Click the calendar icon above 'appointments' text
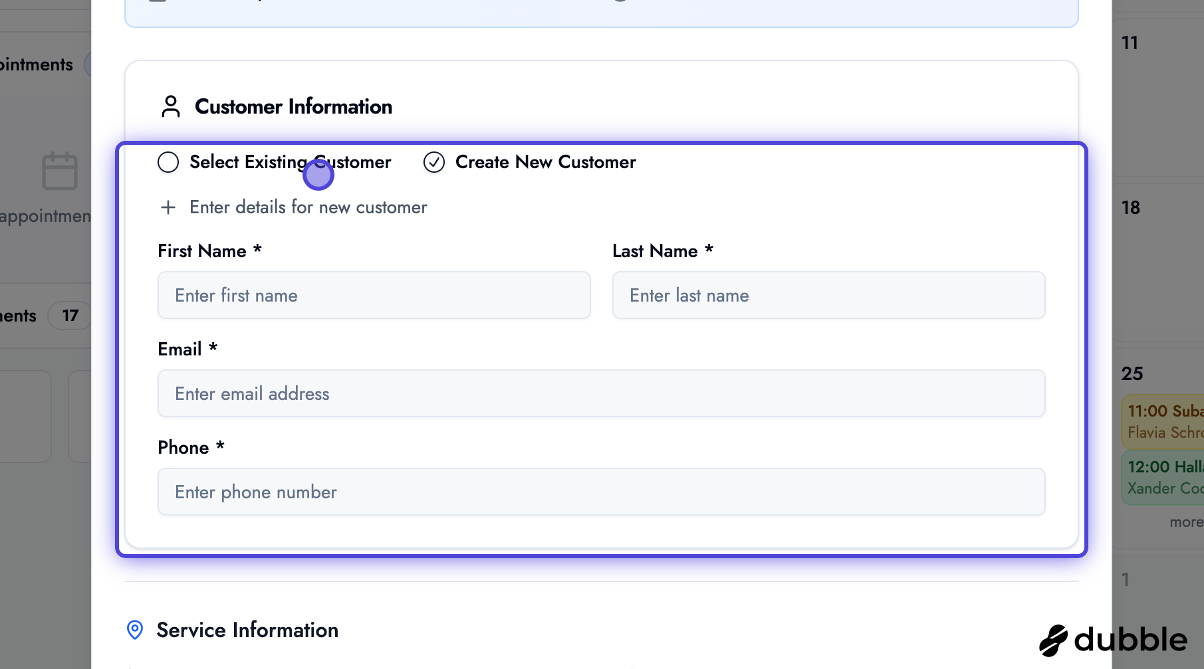 pos(60,171)
